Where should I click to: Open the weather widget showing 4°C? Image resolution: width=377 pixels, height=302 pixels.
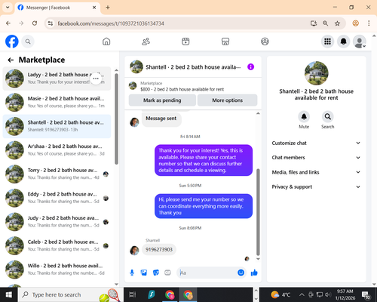[280, 294]
